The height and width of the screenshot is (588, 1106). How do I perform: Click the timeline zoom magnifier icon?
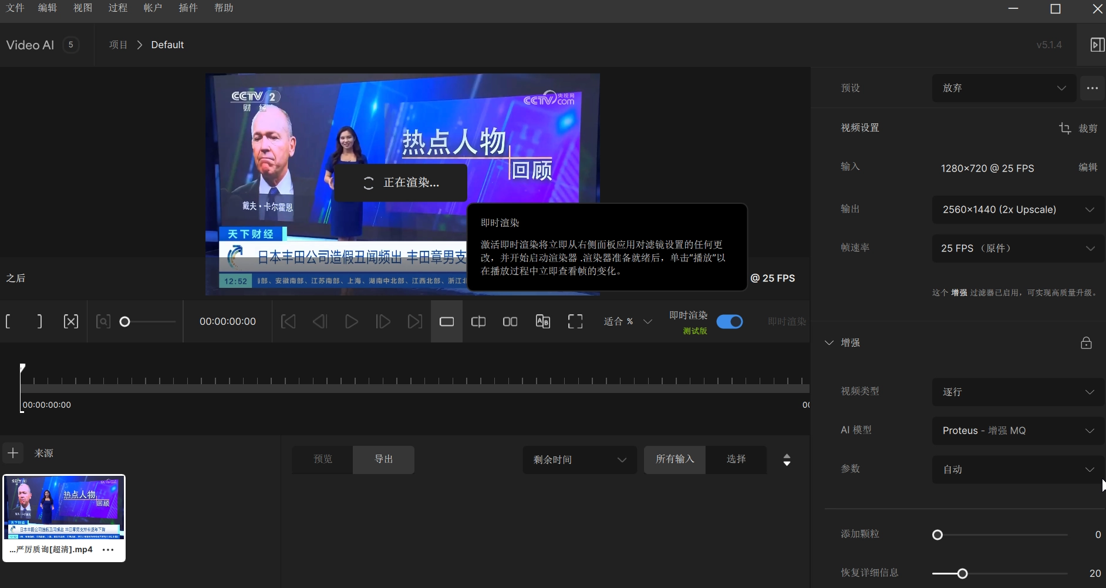[x=103, y=321]
